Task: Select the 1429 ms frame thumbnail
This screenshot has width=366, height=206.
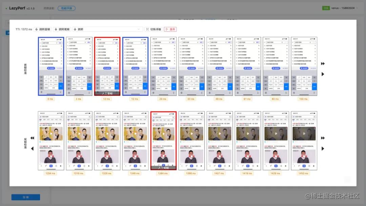Action: click(x=276, y=141)
